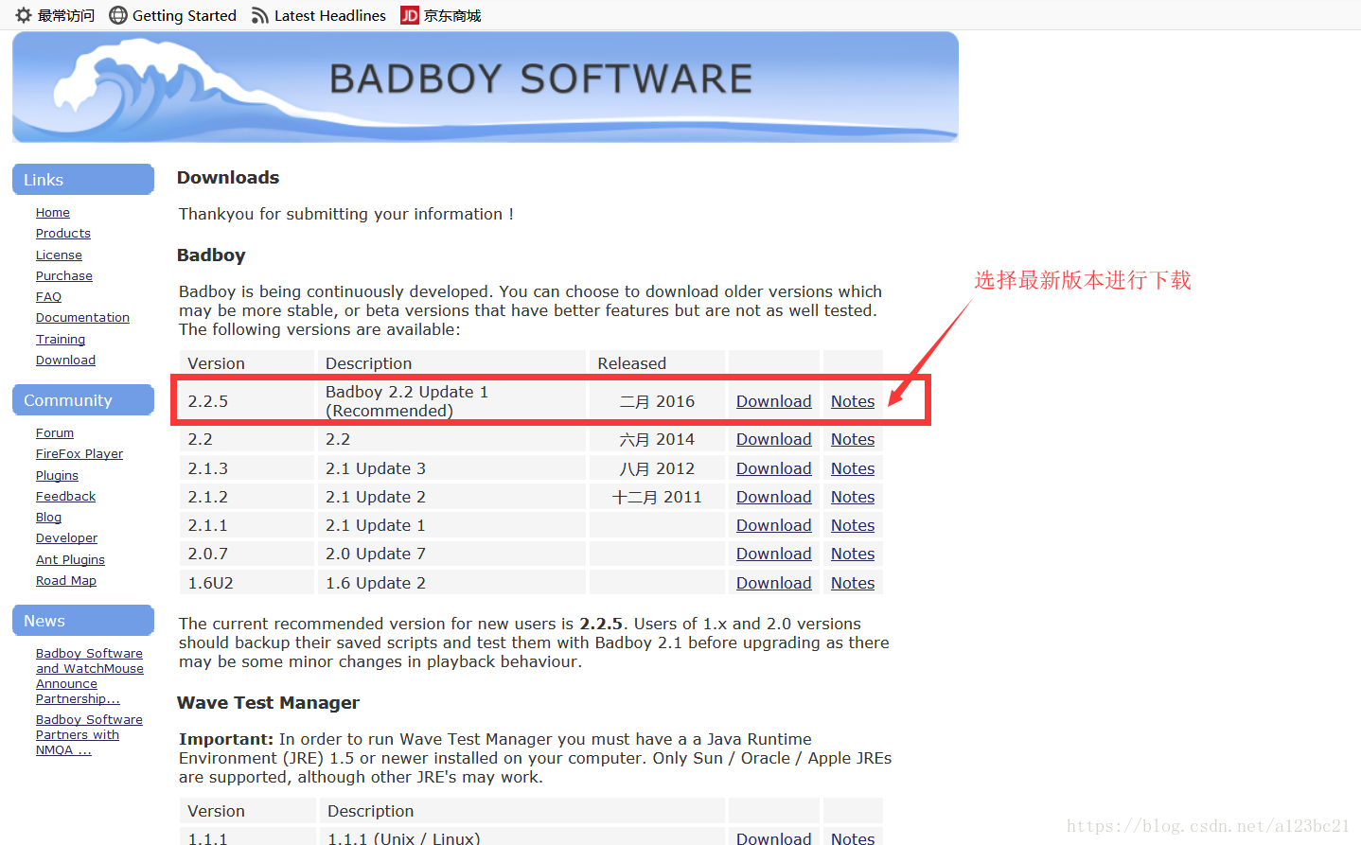
Task: Click the 八月 2012 release date cell
Action: pyautogui.click(x=657, y=468)
